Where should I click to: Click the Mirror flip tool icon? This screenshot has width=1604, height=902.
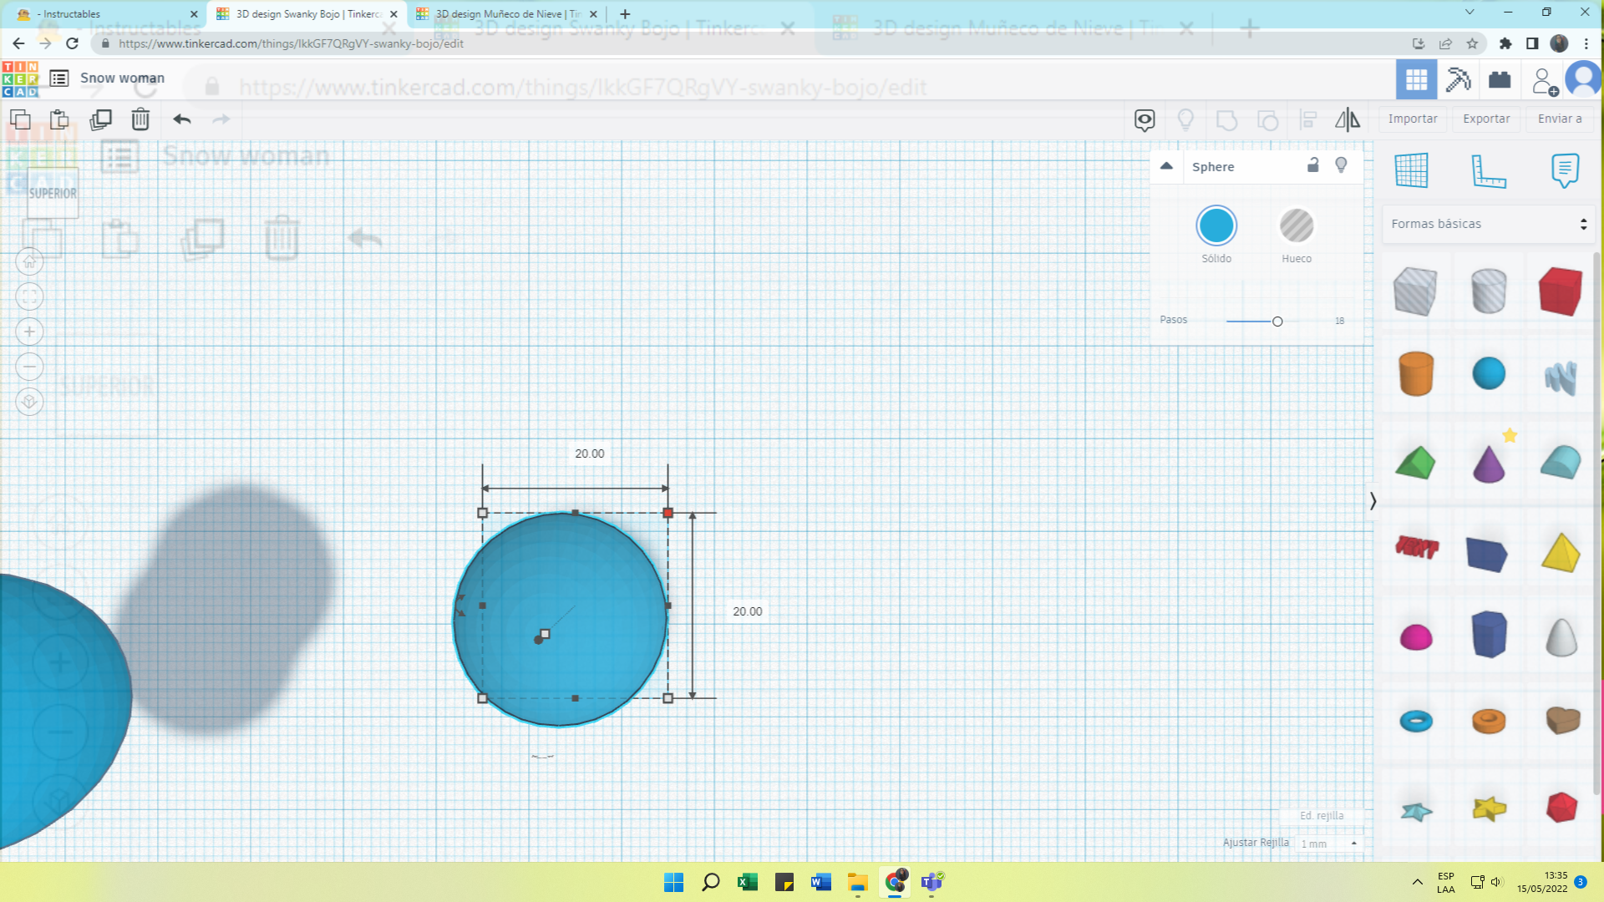(x=1348, y=119)
